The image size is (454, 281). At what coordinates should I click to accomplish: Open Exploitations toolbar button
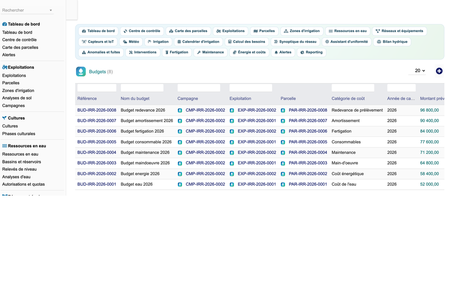pyautogui.click(x=230, y=31)
